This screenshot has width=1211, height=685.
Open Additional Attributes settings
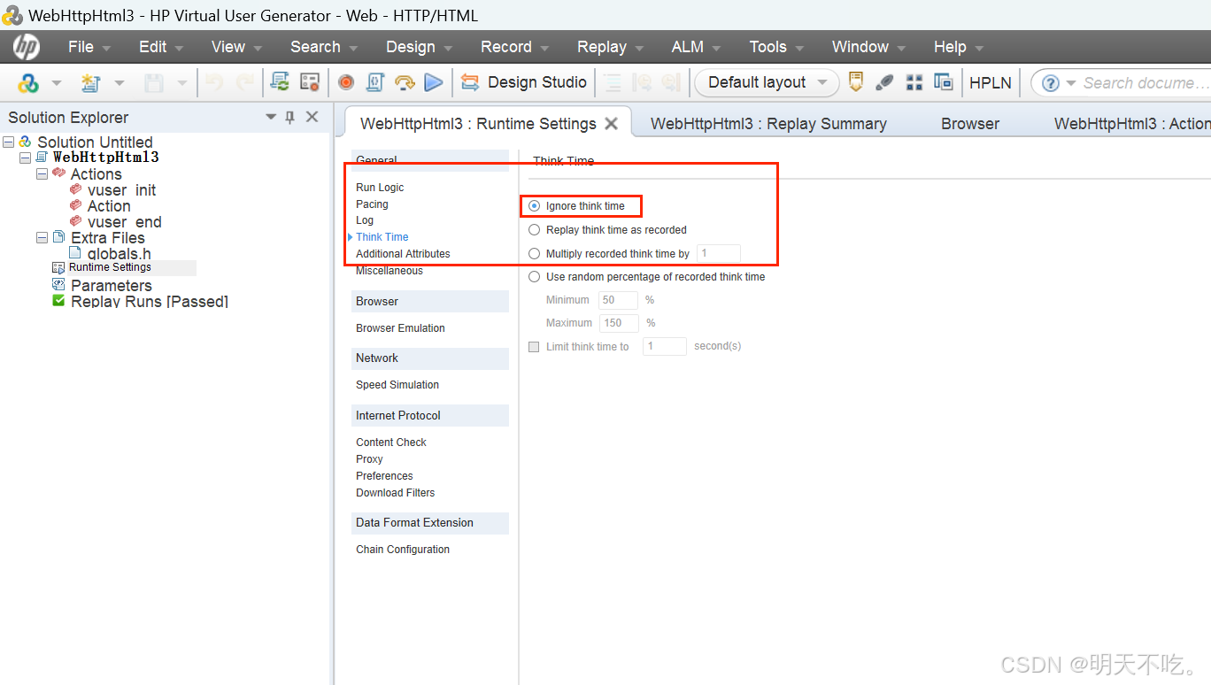(x=403, y=254)
